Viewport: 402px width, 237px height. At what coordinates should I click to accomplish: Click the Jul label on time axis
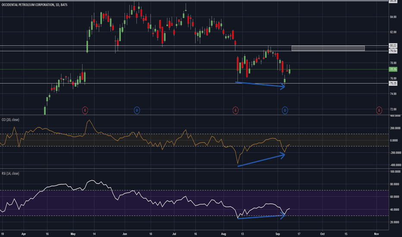click(174, 234)
